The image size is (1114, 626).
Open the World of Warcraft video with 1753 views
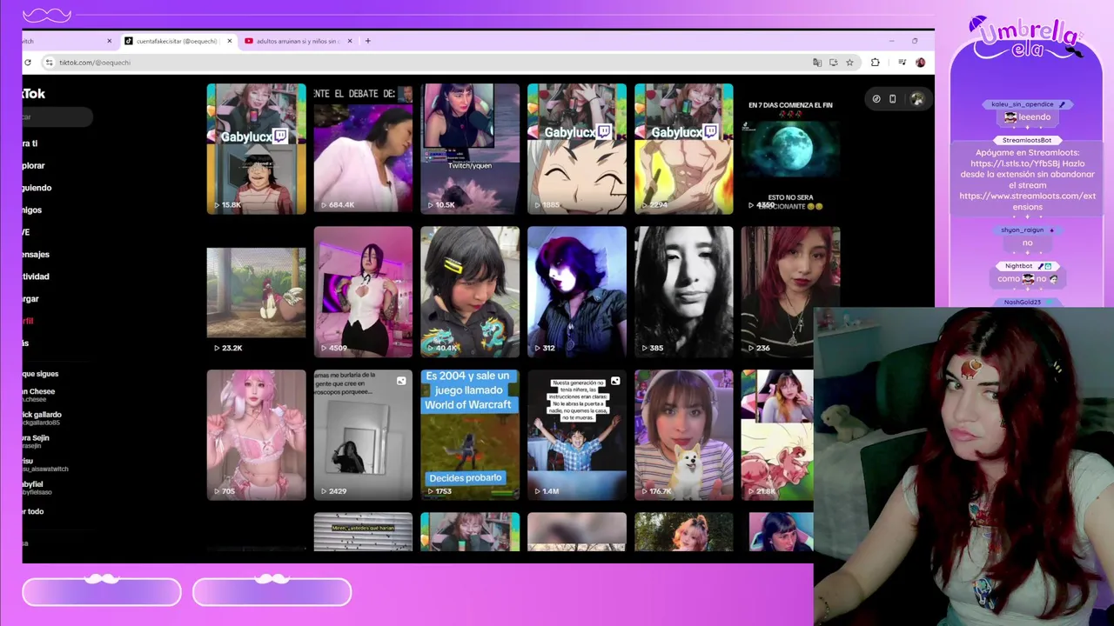[x=470, y=435]
